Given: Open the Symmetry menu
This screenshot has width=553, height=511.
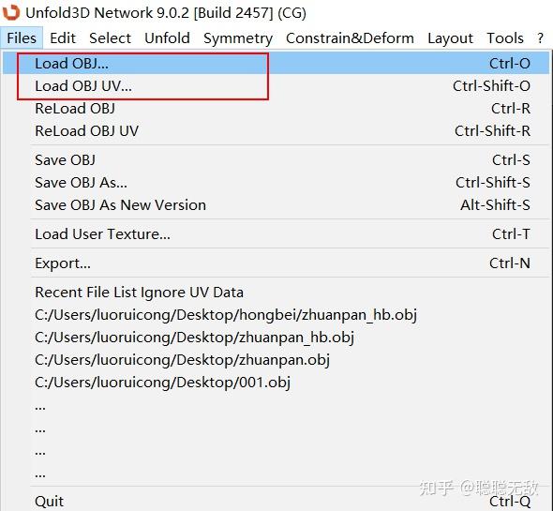Looking at the screenshot, I should click(238, 38).
